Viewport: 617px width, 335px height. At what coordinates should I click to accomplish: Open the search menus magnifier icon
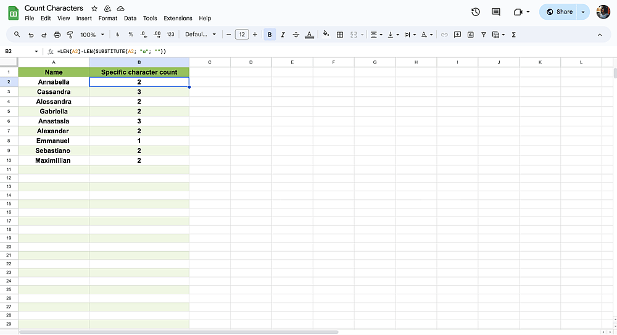click(x=17, y=35)
